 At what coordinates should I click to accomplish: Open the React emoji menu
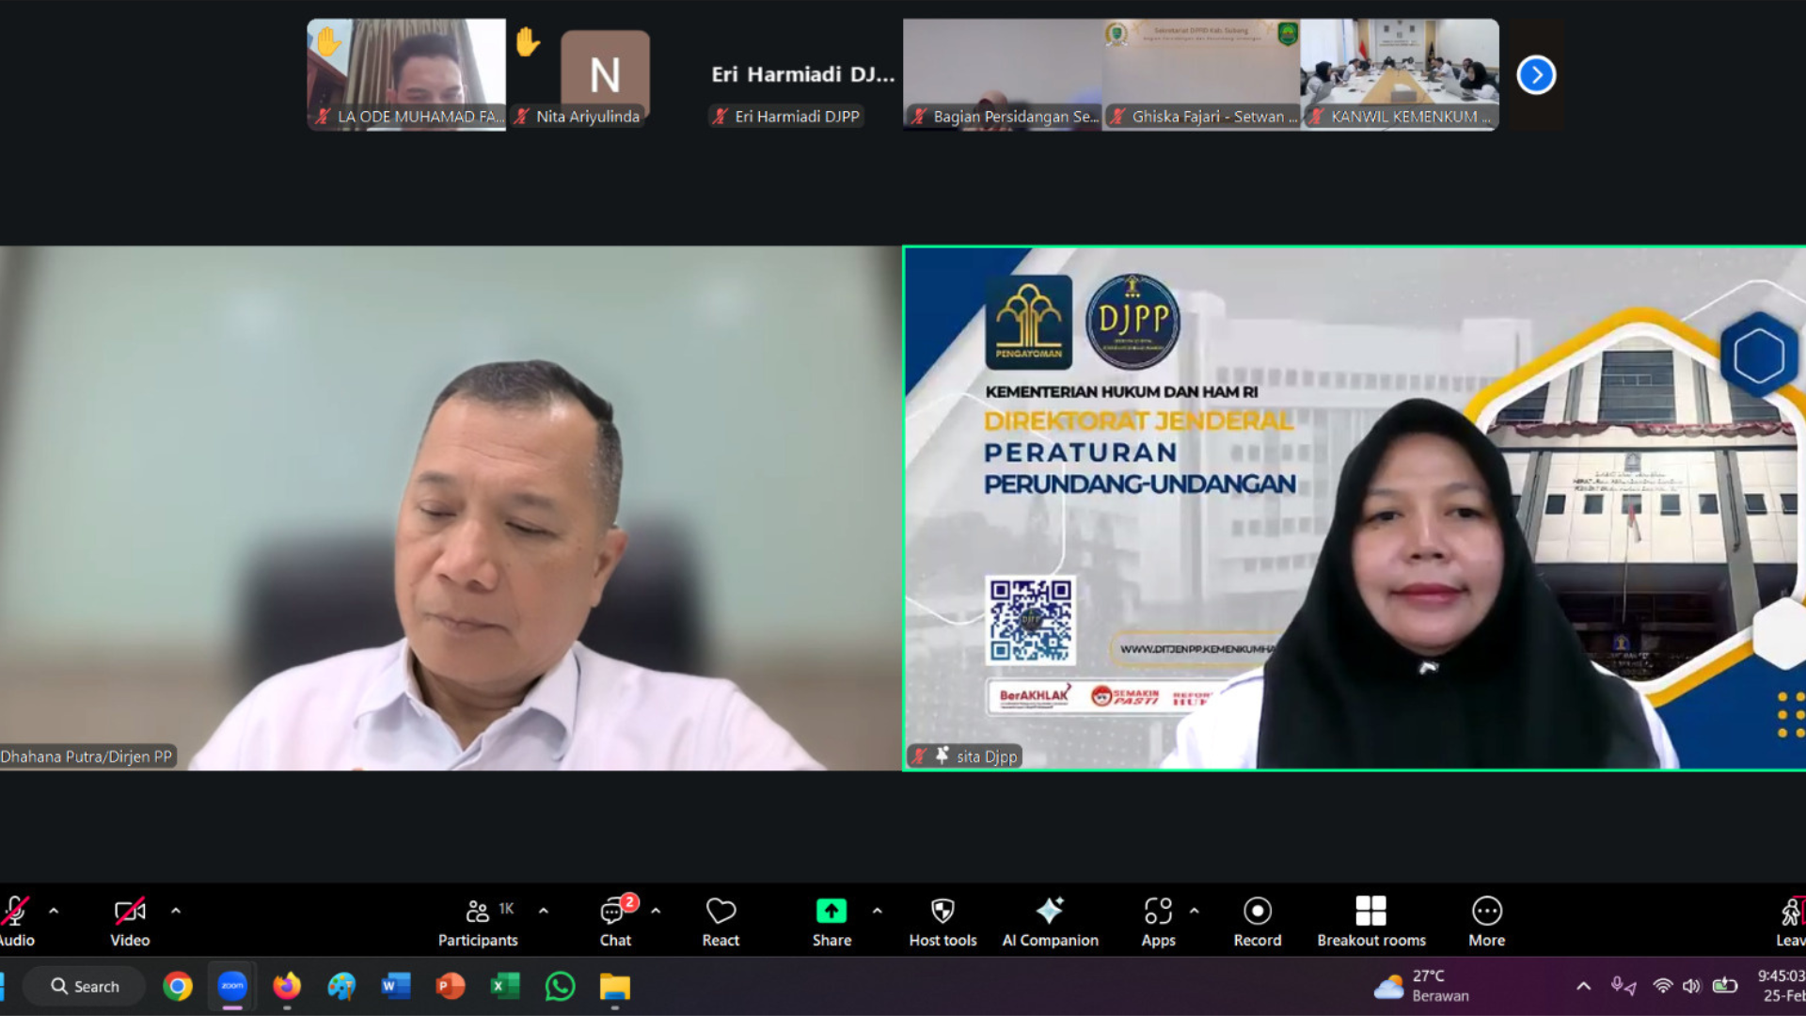721,921
